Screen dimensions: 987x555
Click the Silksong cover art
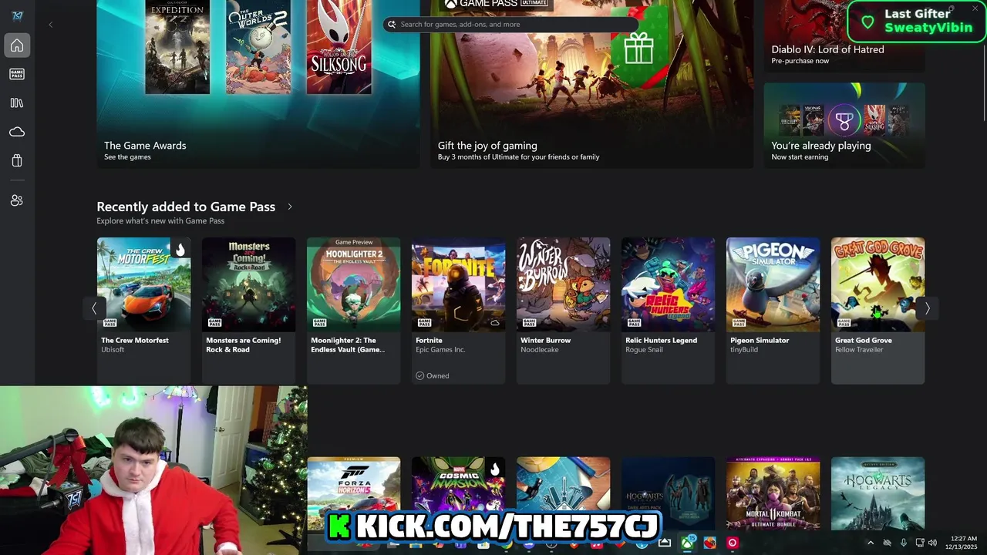point(339,46)
